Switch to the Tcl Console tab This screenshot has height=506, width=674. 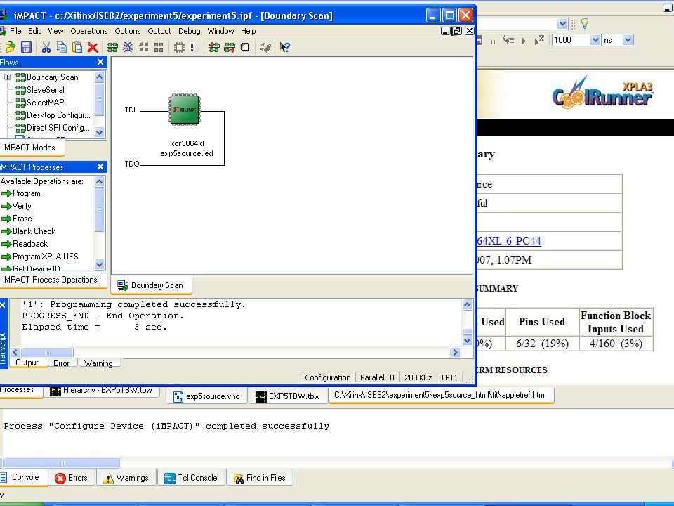pos(191,478)
